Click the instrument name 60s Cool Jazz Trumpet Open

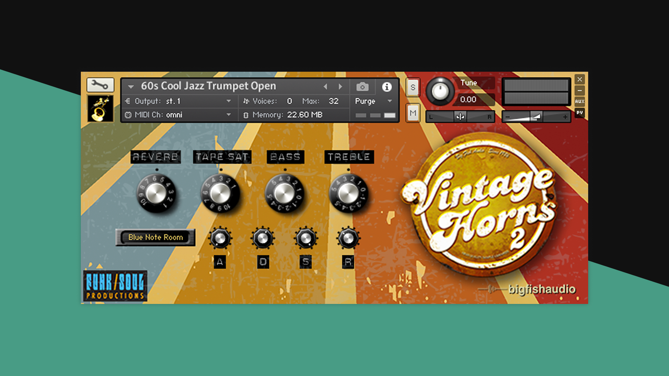(x=208, y=86)
